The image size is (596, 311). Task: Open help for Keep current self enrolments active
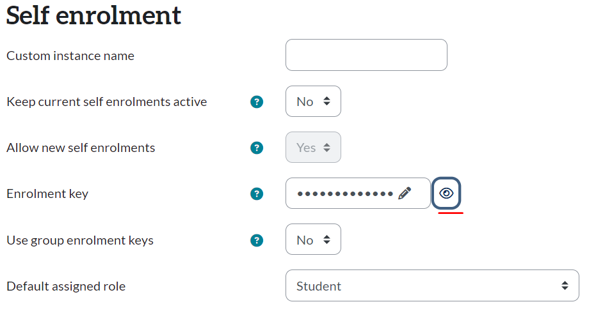point(257,102)
